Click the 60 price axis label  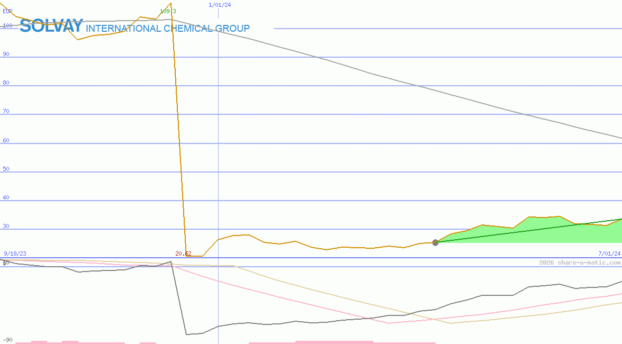click(6, 140)
